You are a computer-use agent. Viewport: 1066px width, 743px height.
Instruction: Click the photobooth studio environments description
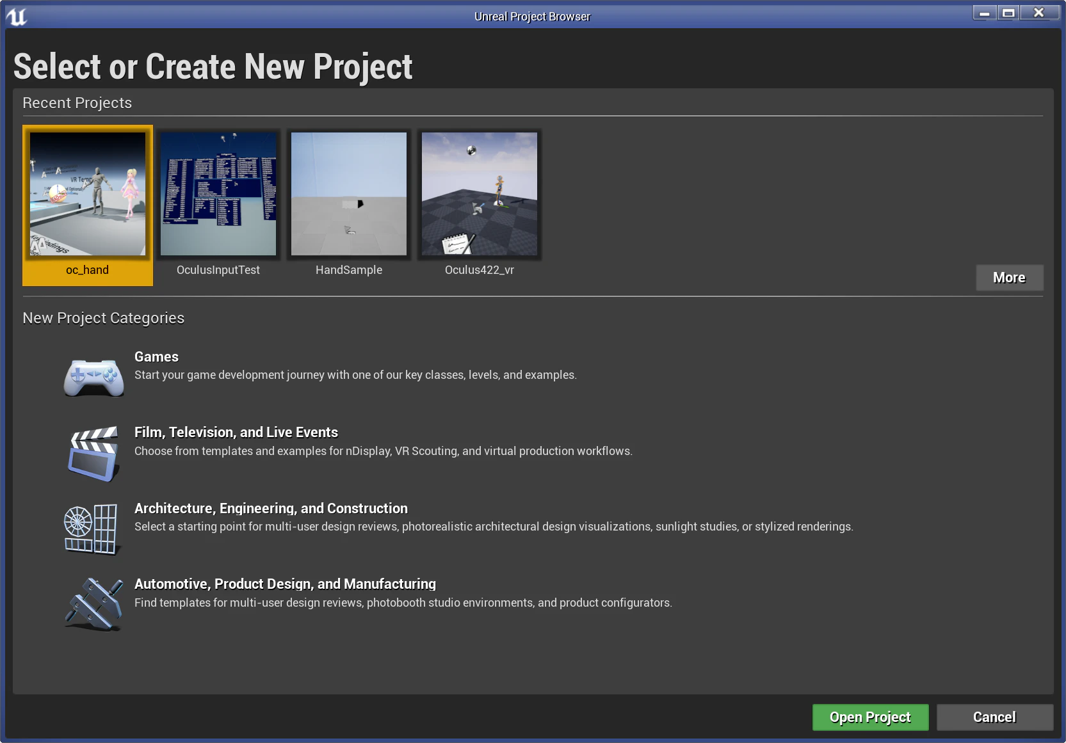tap(403, 603)
